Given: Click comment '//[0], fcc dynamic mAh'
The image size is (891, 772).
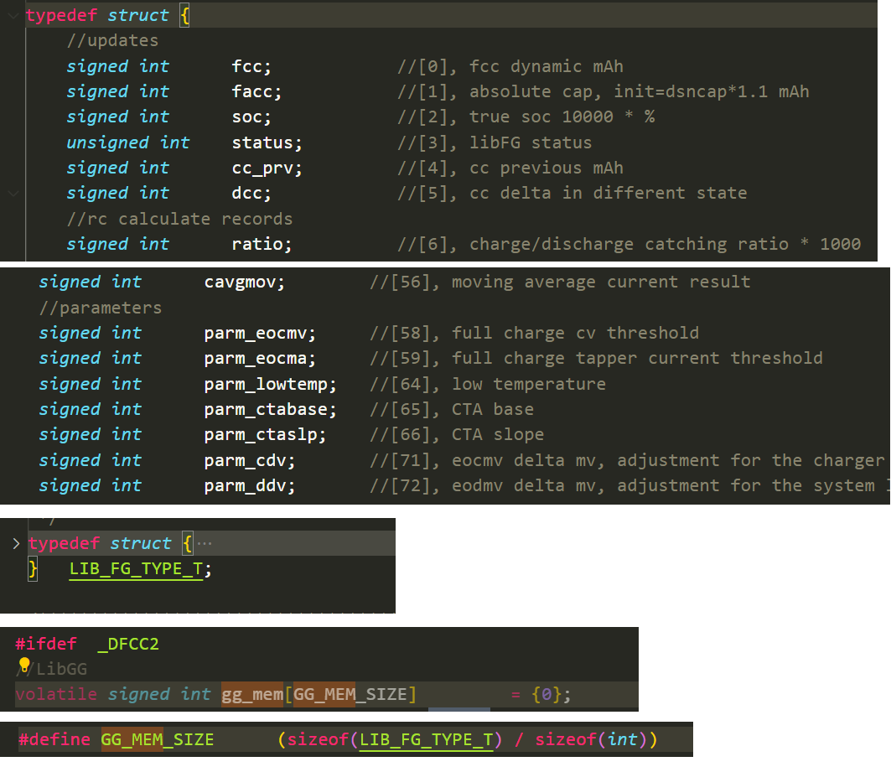Looking at the screenshot, I should (510, 66).
